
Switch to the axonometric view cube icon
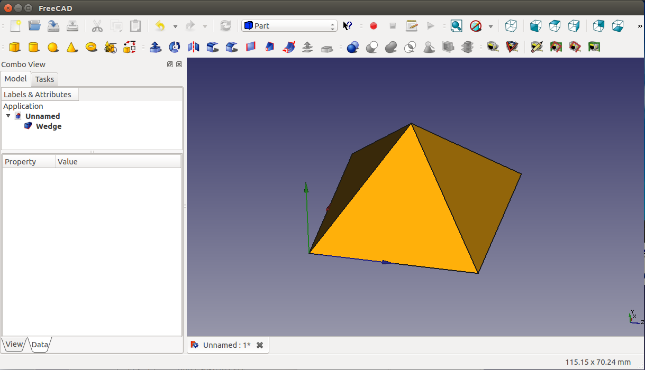pos(511,26)
